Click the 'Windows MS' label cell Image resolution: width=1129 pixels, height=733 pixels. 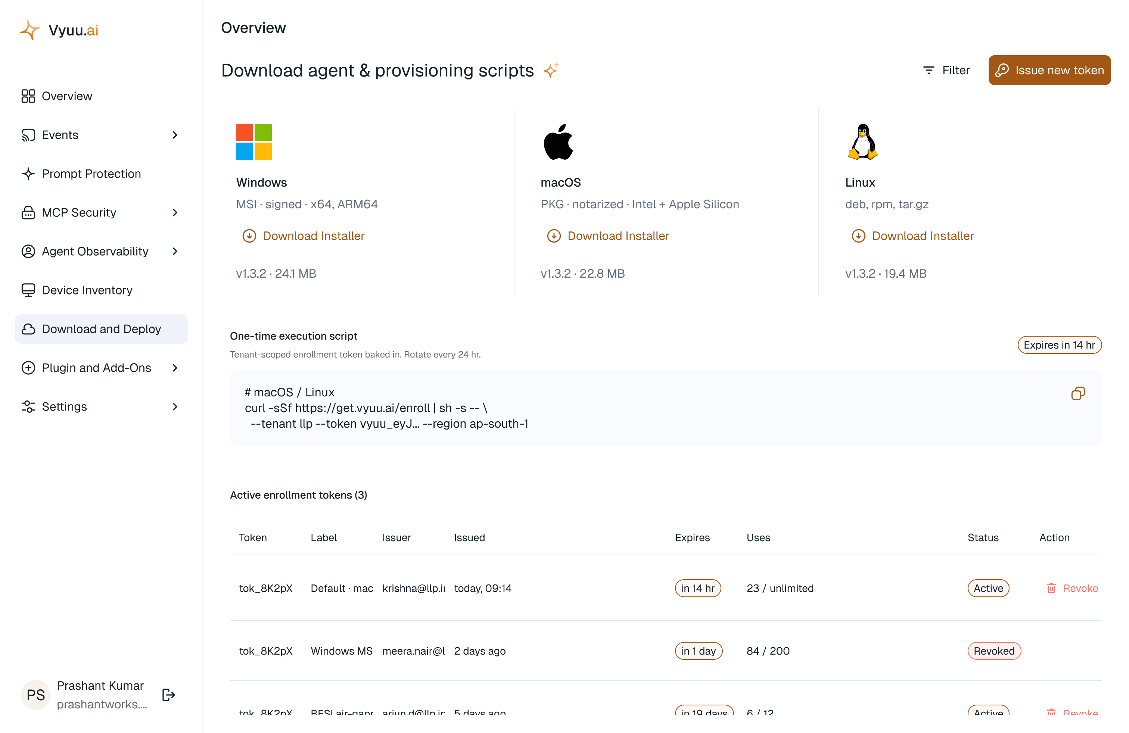(x=342, y=651)
